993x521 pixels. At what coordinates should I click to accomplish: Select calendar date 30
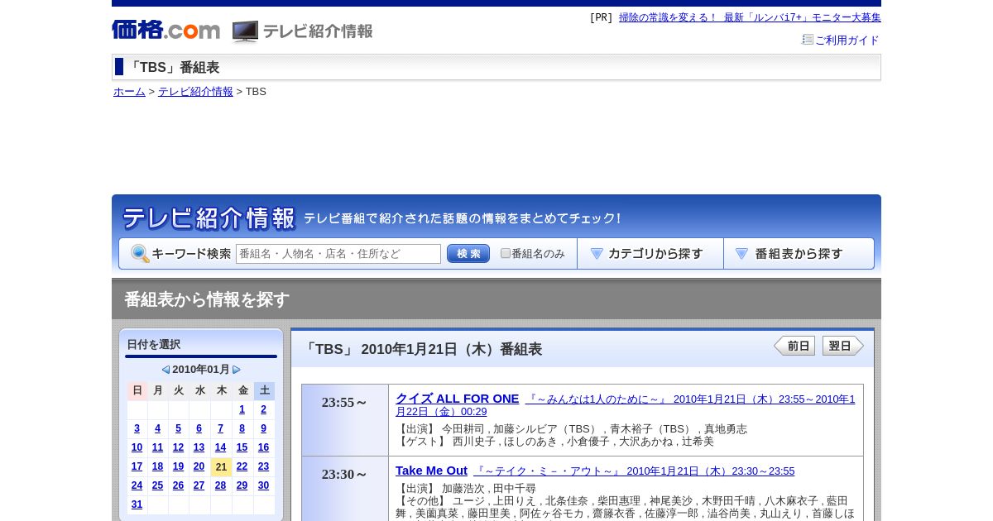[263, 485]
